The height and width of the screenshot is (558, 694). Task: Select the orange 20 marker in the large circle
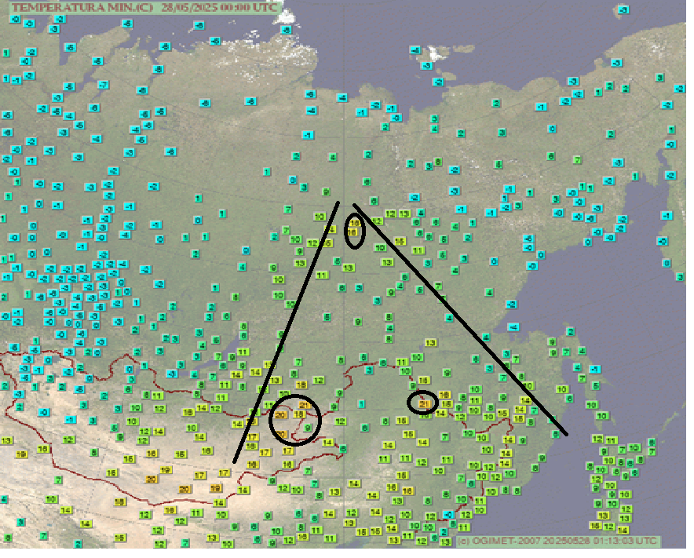click(279, 414)
